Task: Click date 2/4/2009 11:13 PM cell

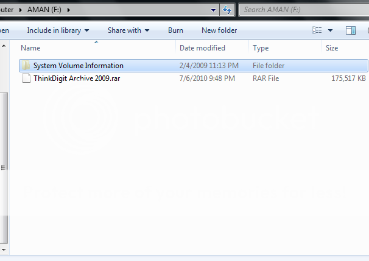Action: tap(209, 66)
